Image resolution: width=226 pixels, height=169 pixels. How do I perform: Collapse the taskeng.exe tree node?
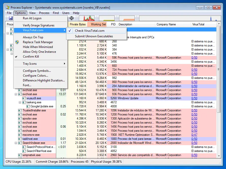pos(20,103)
